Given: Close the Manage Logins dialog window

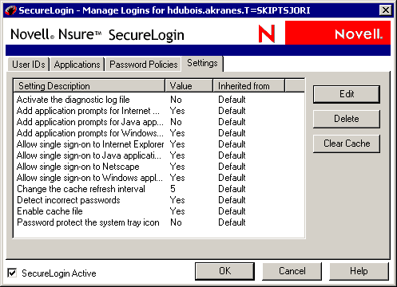Looking at the screenshot, I should click(x=385, y=10).
